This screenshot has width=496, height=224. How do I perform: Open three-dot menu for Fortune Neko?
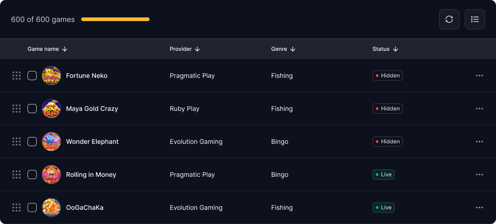[479, 76]
